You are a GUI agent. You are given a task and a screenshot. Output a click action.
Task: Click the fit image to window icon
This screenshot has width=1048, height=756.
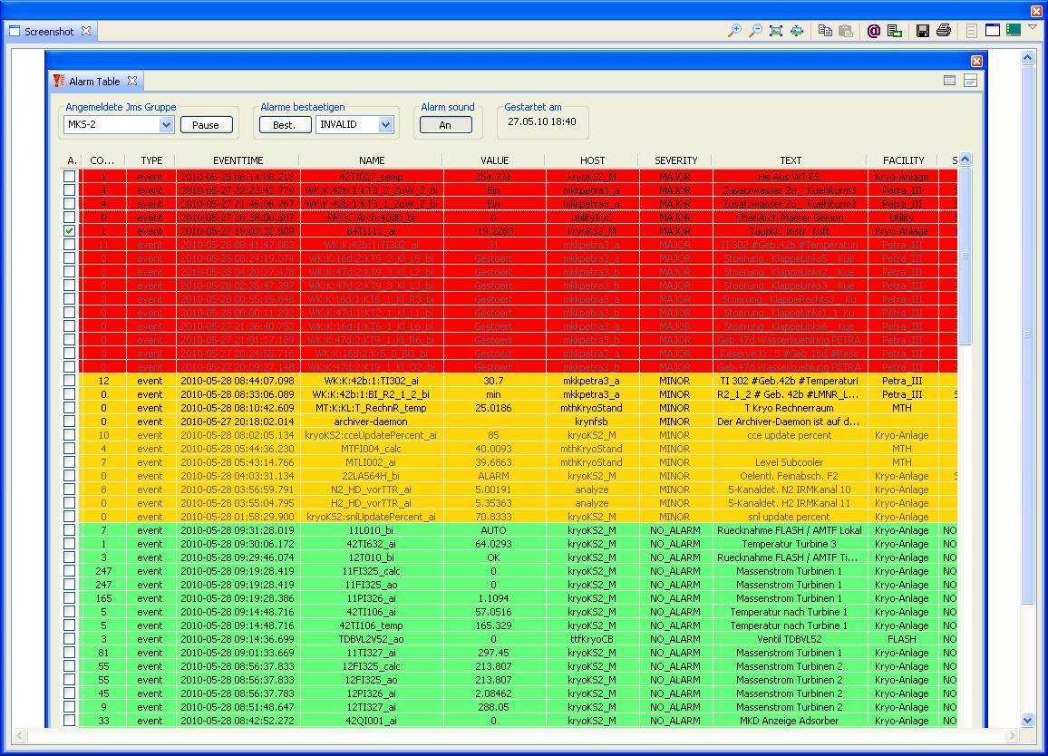click(x=776, y=31)
